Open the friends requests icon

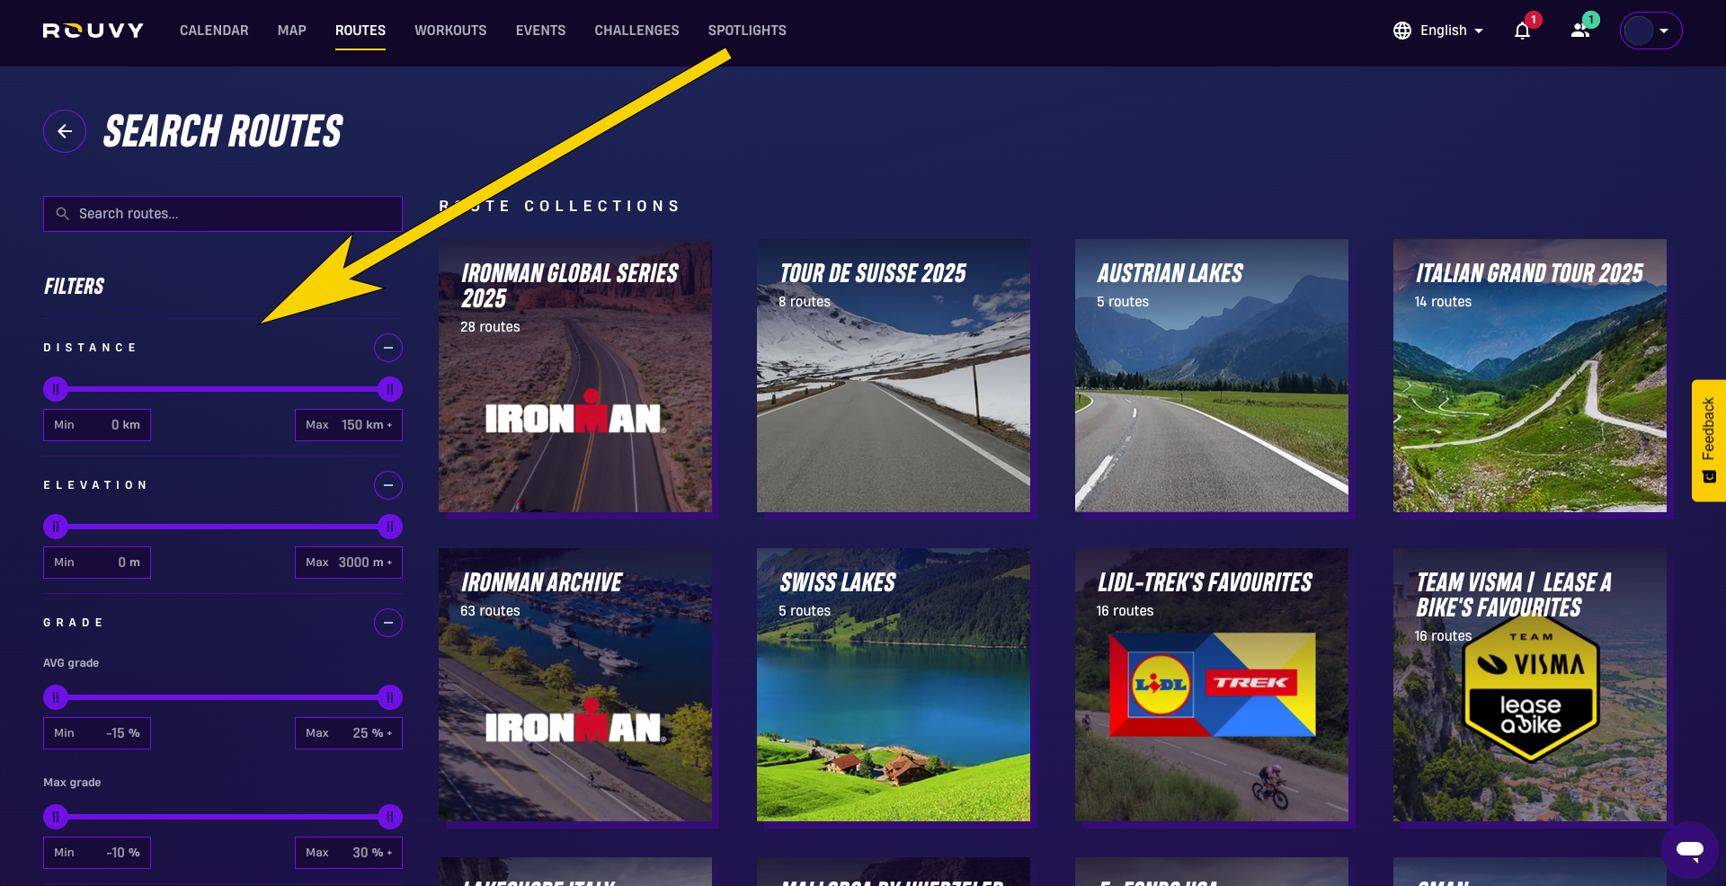(x=1579, y=31)
